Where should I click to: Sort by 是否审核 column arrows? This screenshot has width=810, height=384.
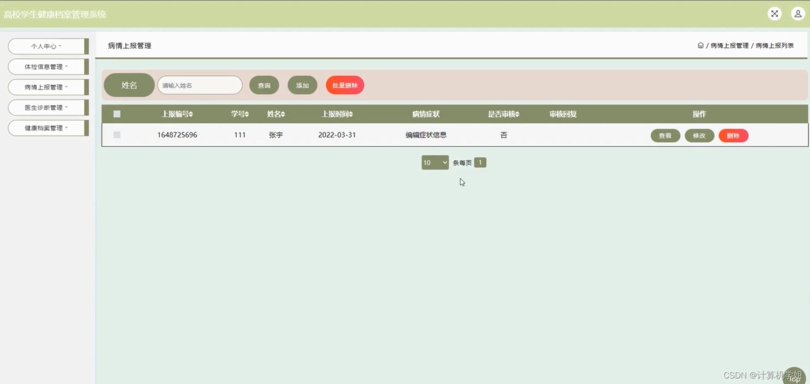(x=517, y=114)
